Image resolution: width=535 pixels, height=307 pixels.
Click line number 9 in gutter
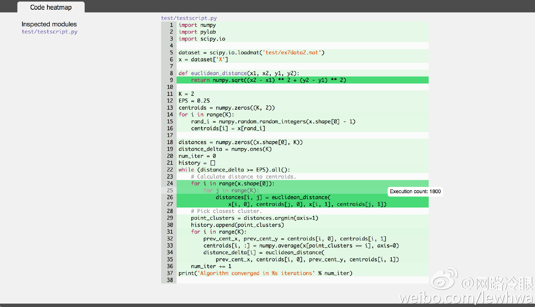[x=171, y=80]
